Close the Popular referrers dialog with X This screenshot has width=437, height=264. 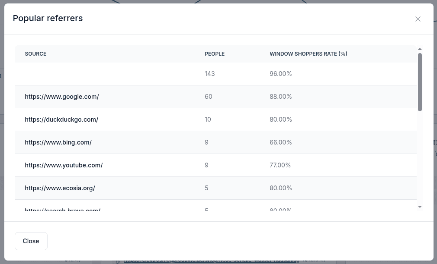coord(418,19)
